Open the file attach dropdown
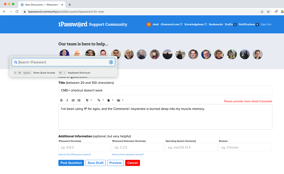 click(110, 100)
